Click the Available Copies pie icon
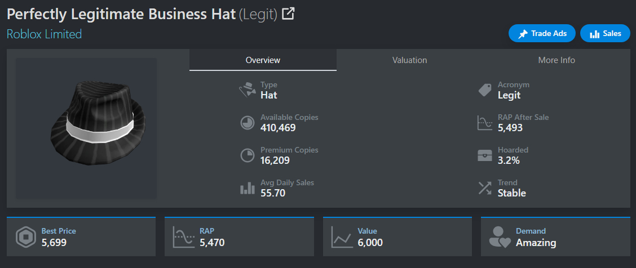 click(248, 123)
